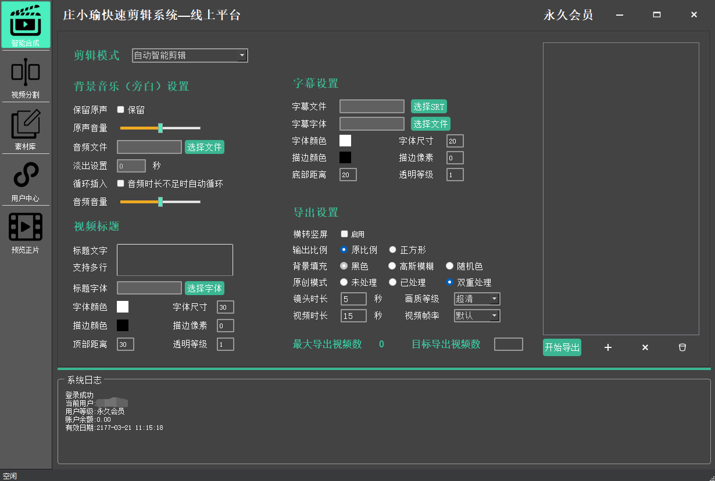The image size is (715, 481).
Task: Open the 素材库 material library
Action: coord(26,128)
